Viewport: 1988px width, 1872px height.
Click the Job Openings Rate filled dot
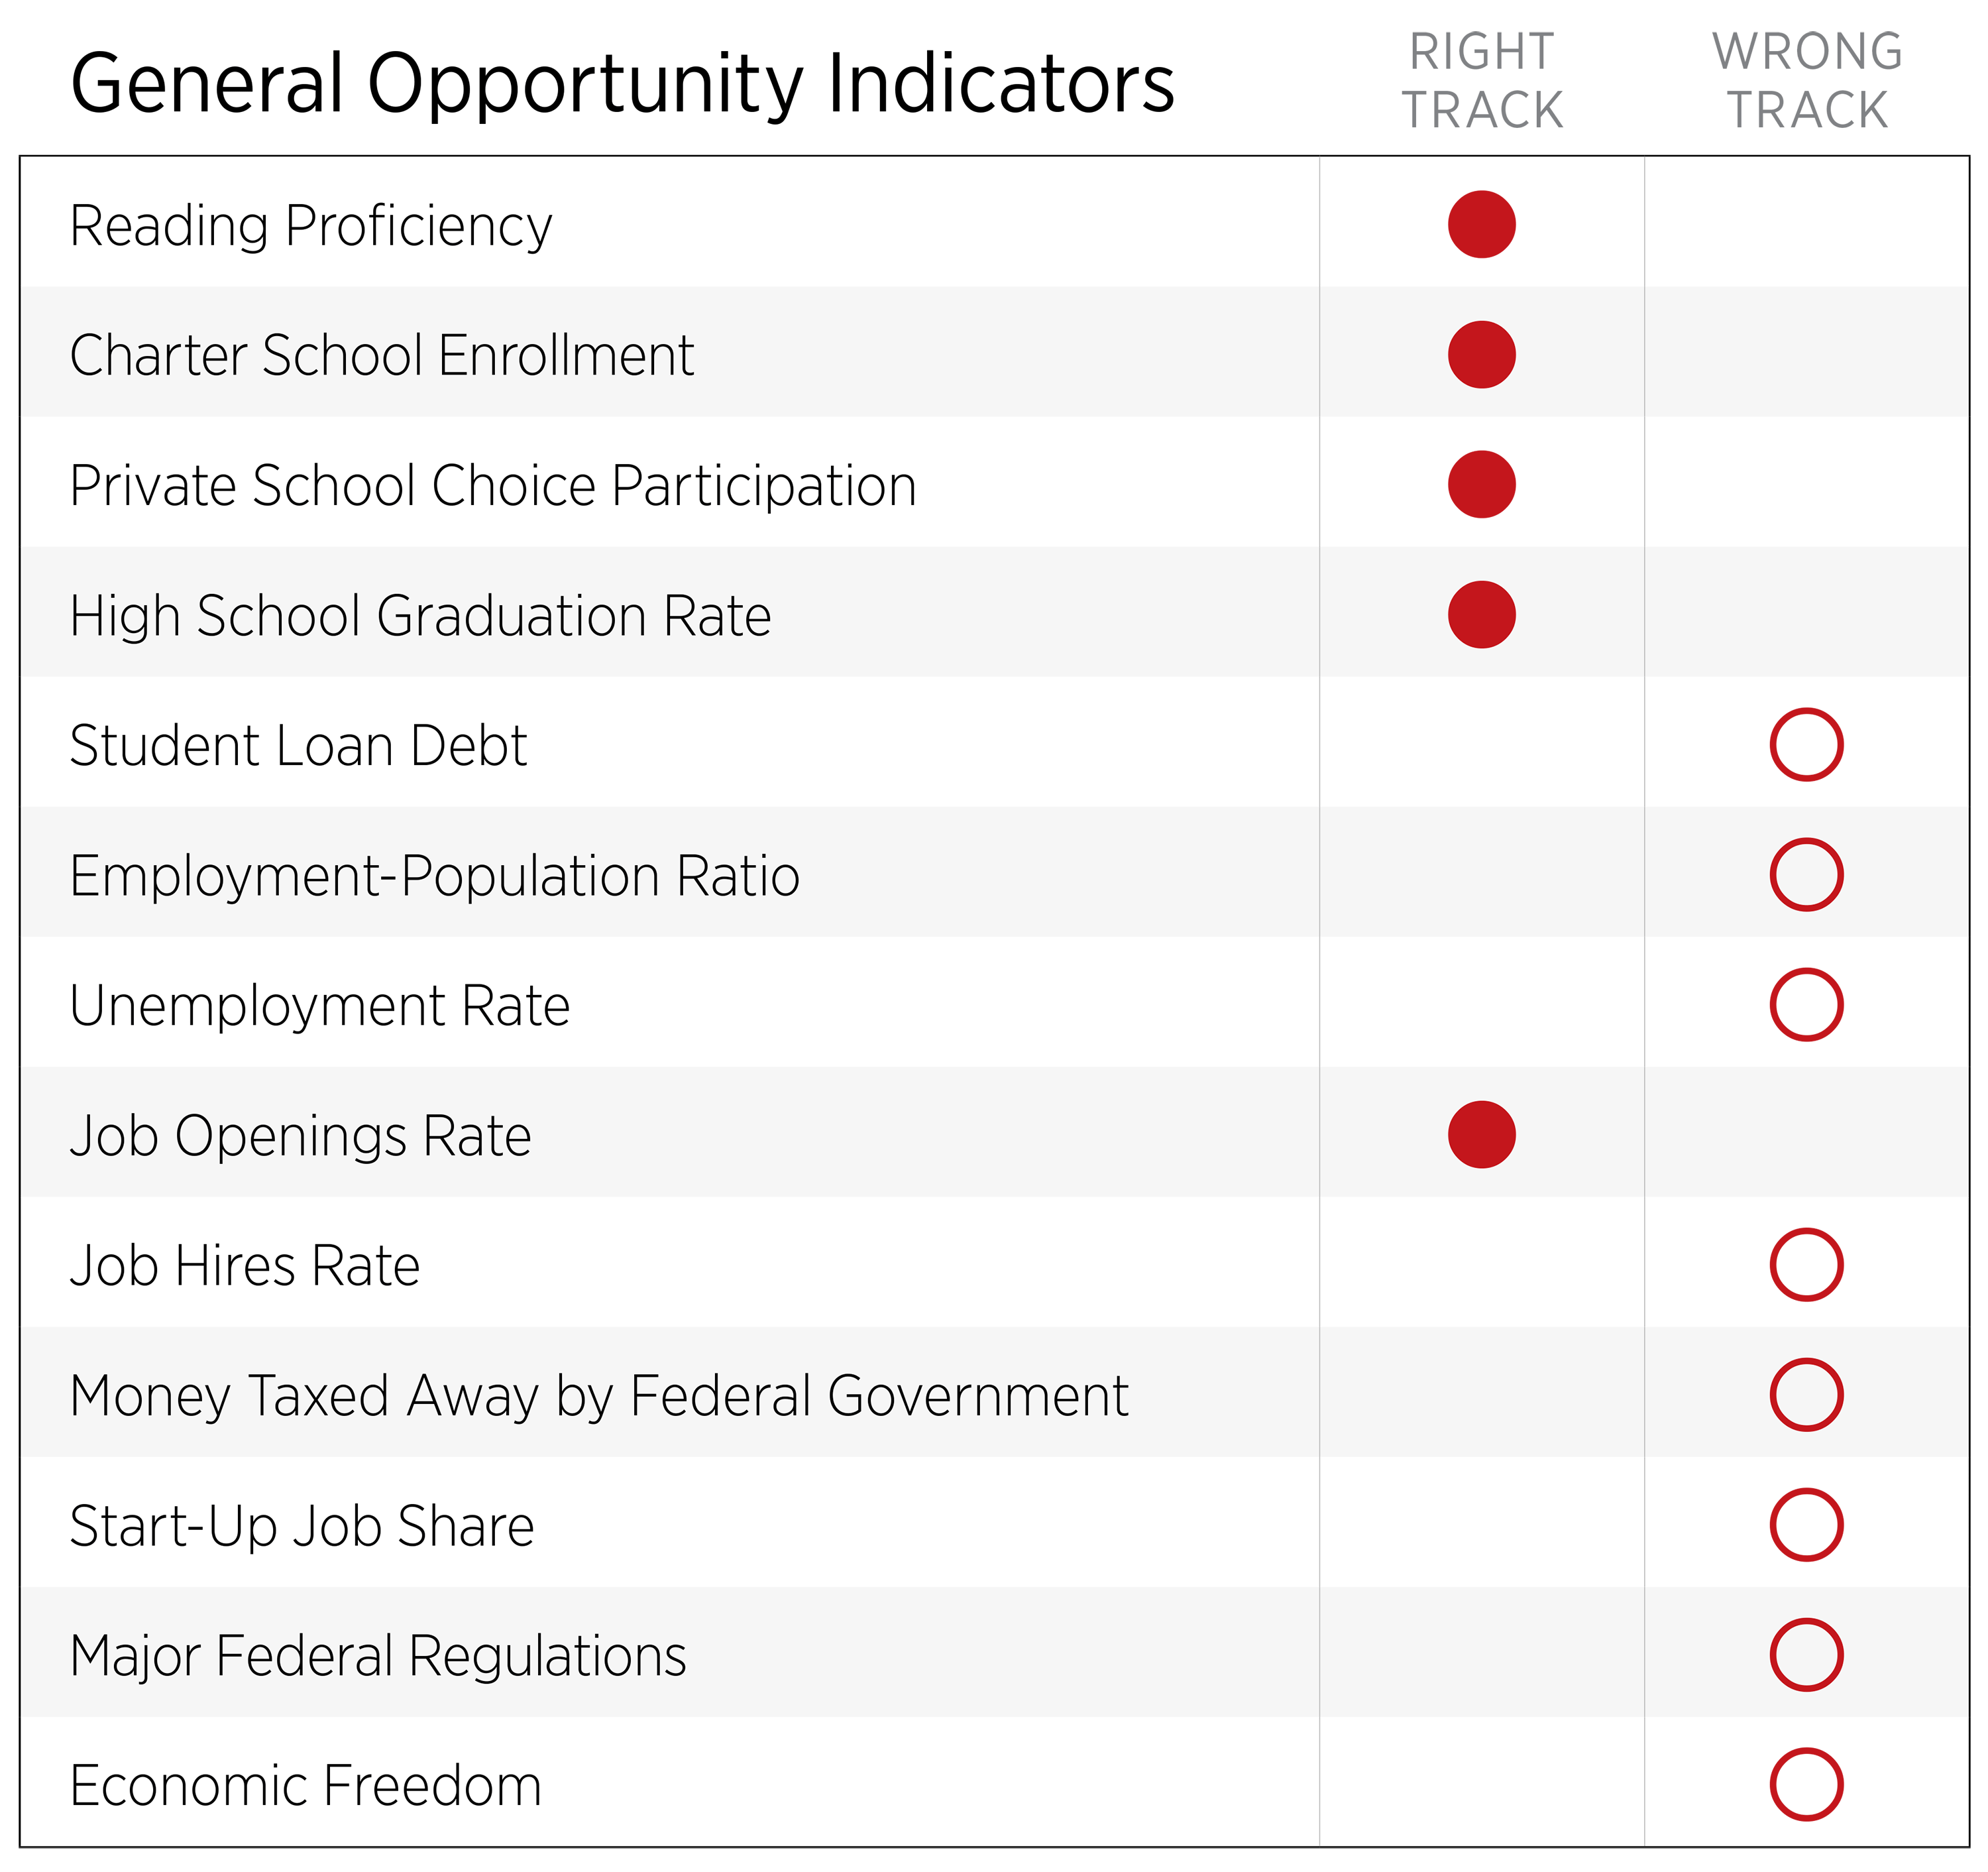[x=1481, y=1135]
